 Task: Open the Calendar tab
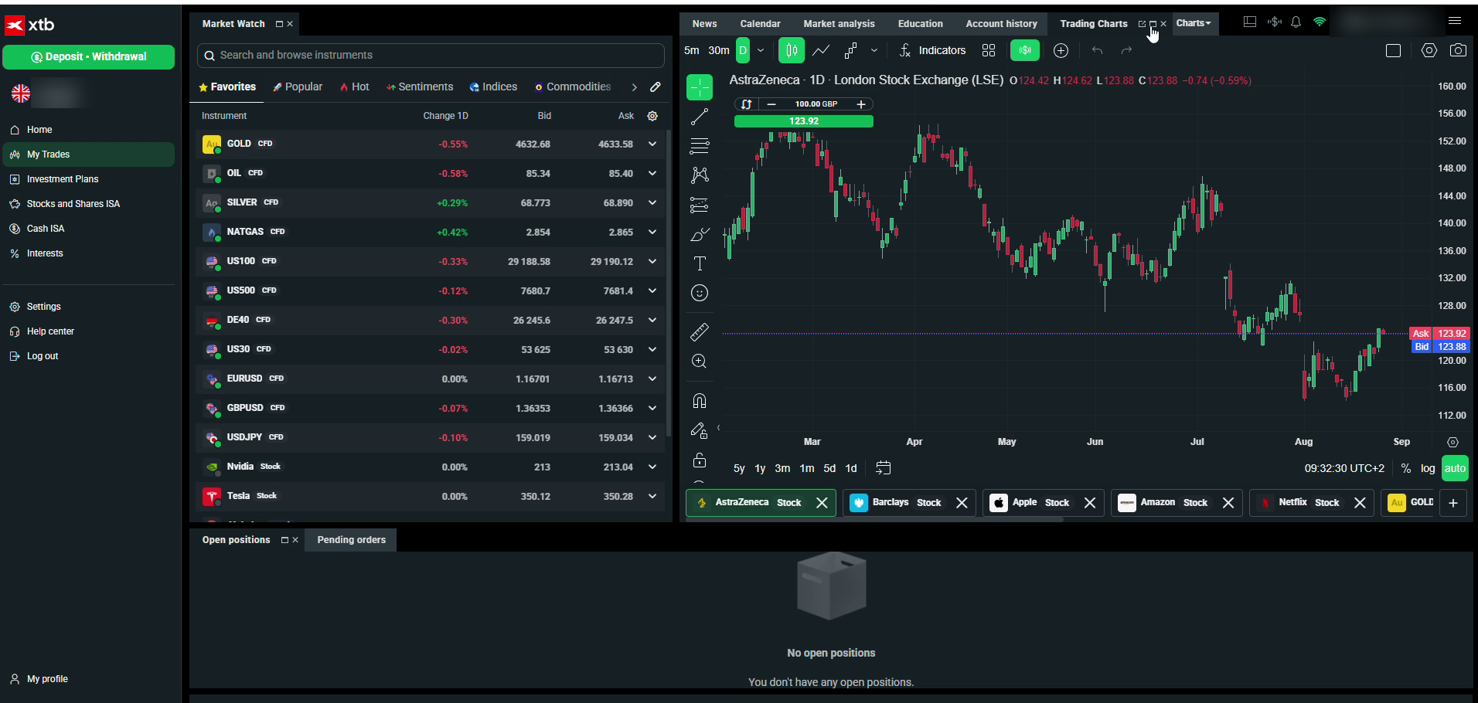(x=760, y=24)
